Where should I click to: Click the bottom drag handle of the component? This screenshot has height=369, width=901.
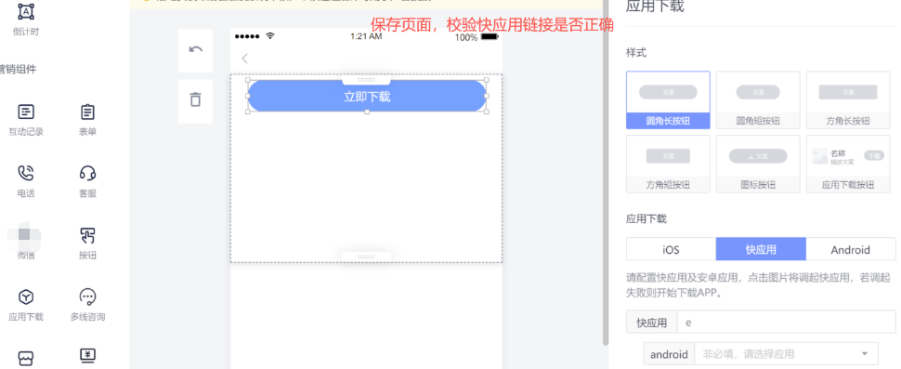point(367,257)
